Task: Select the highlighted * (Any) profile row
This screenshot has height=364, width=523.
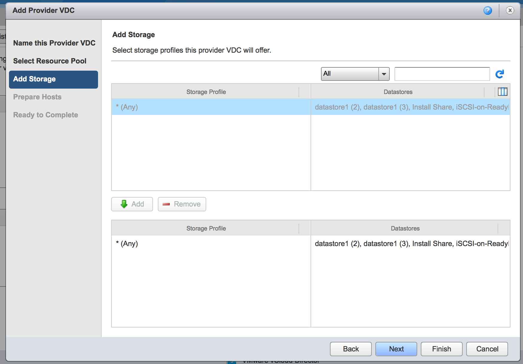Action: [x=211, y=107]
